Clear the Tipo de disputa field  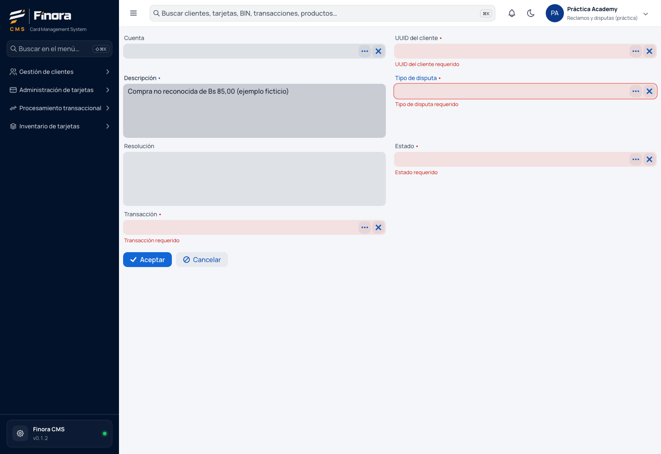pyautogui.click(x=649, y=91)
